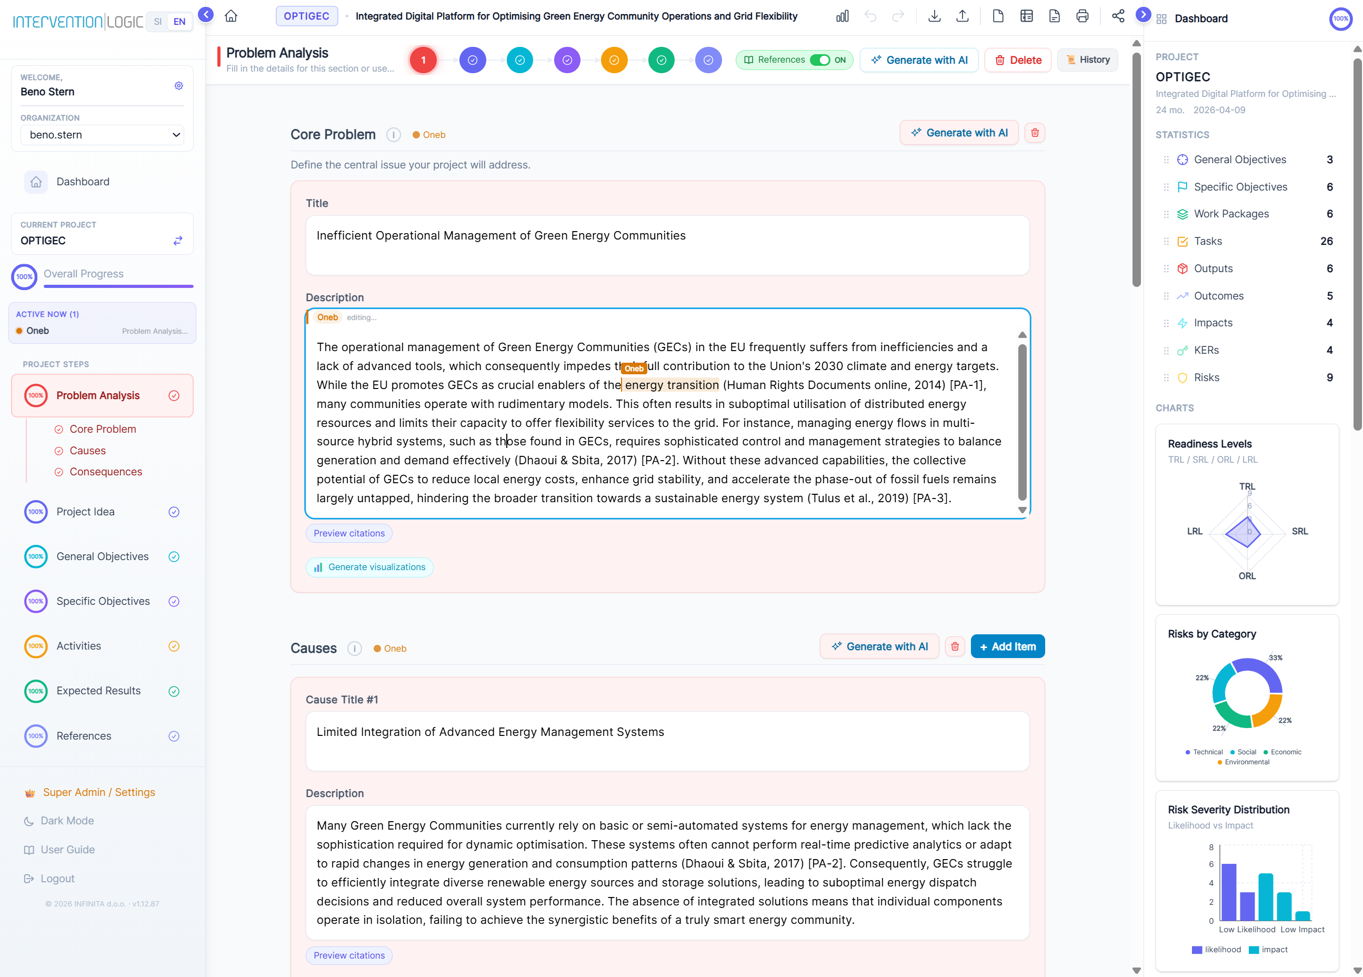The image size is (1363, 977).
Task: Open References step in sidebar
Action: point(102,736)
